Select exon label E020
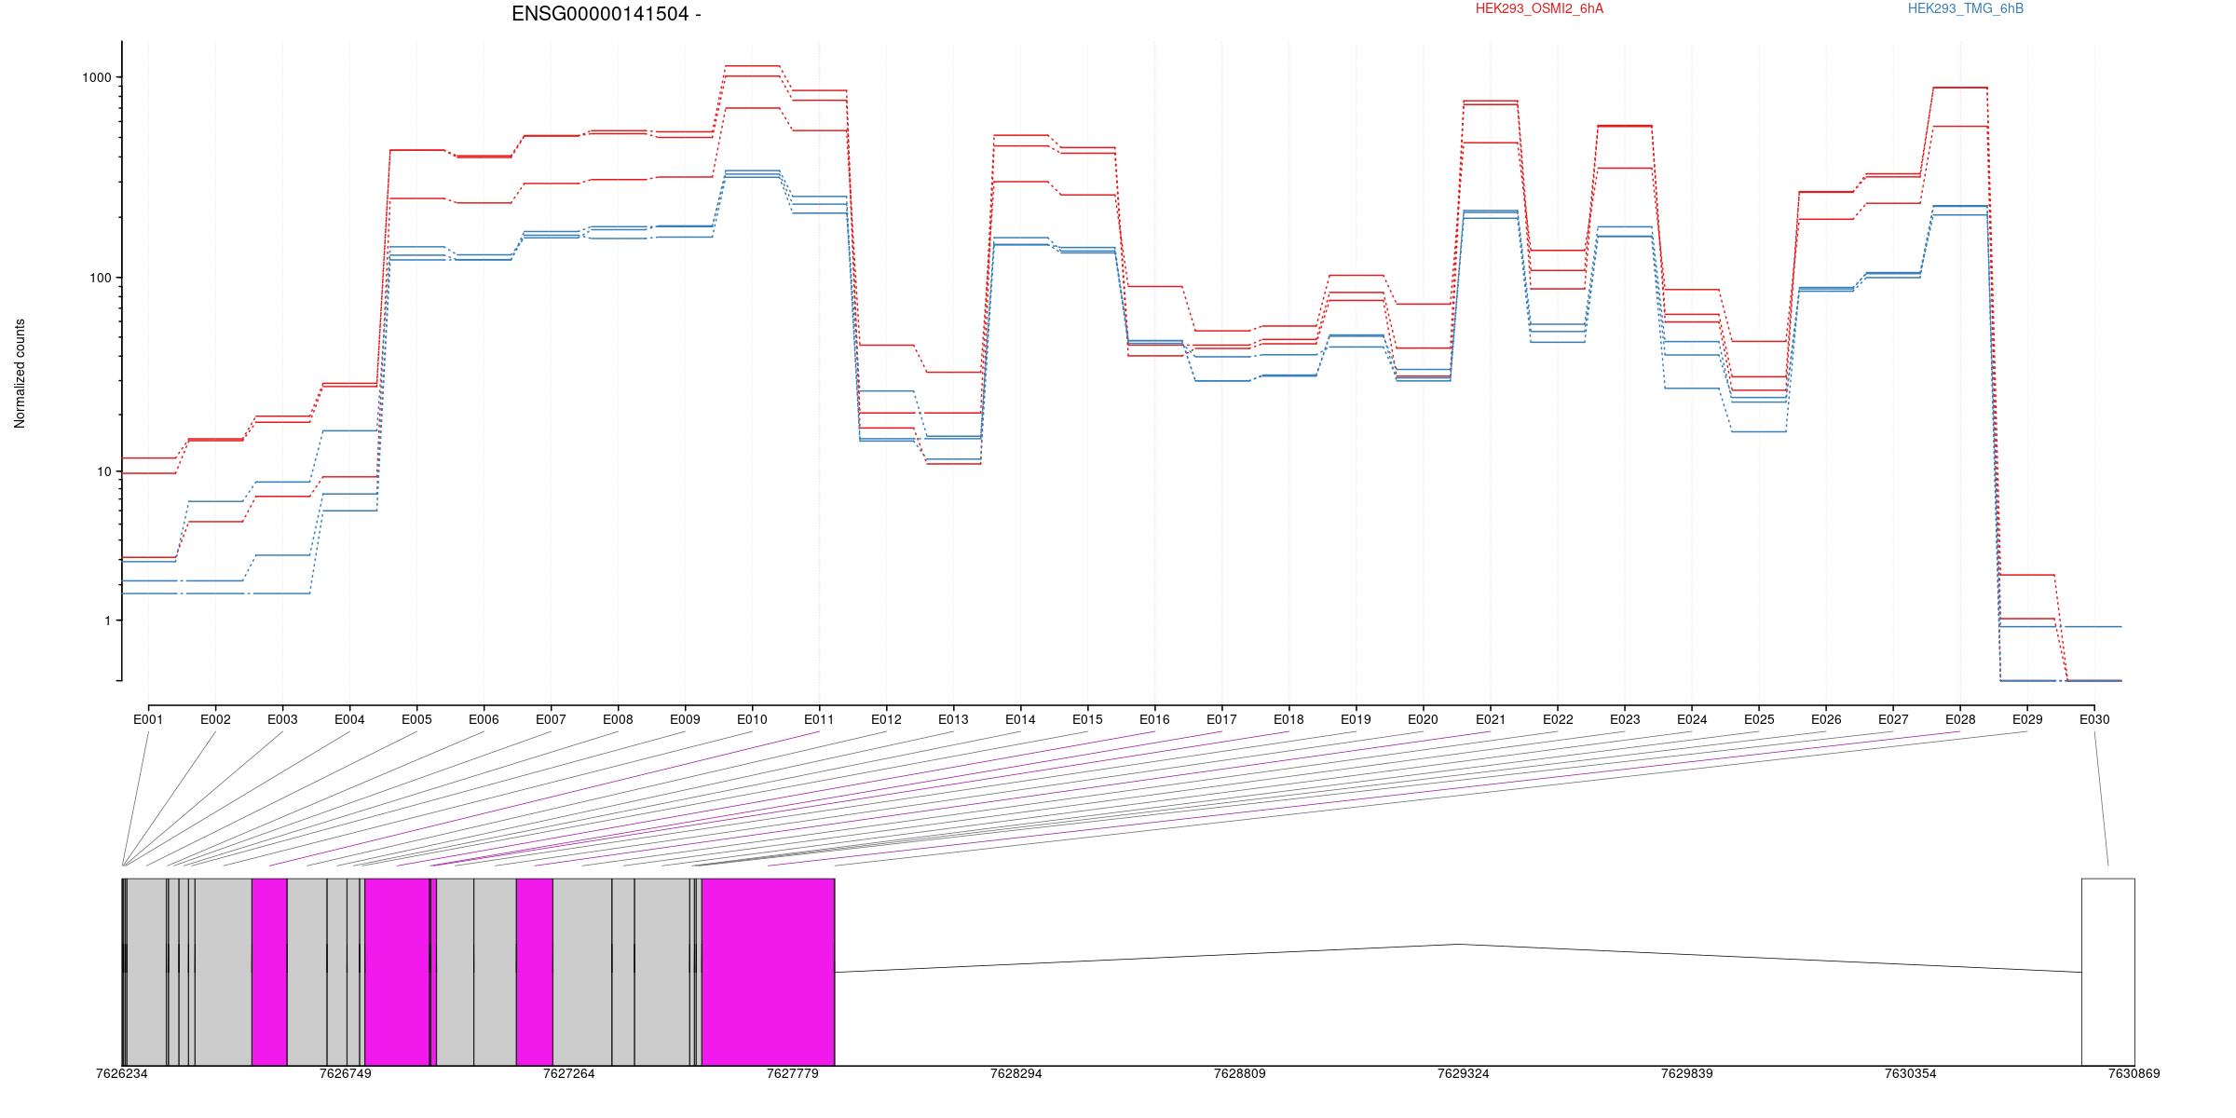2236x1118 pixels. 1423,719
